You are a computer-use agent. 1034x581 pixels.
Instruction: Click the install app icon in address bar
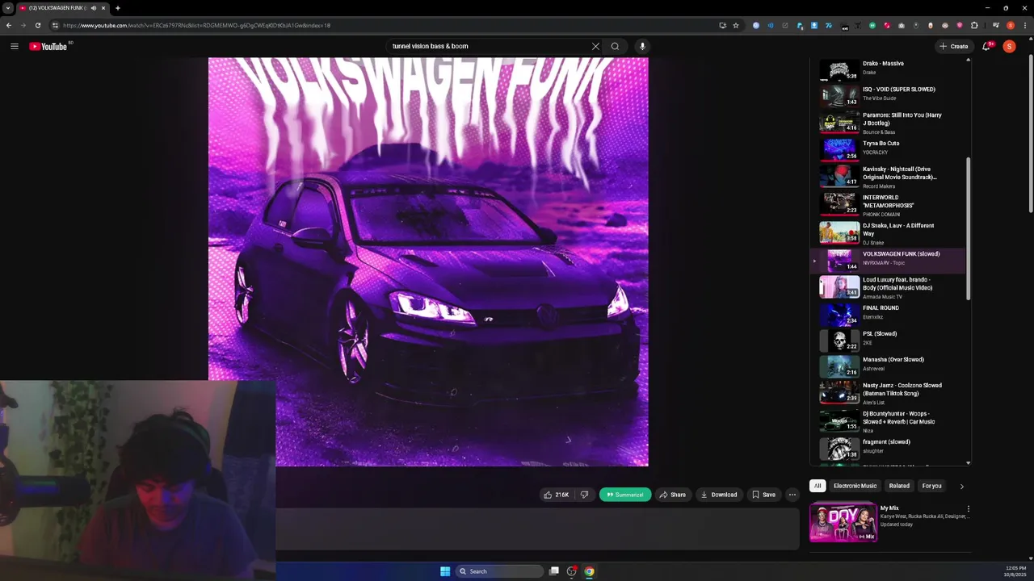click(722, 25)
